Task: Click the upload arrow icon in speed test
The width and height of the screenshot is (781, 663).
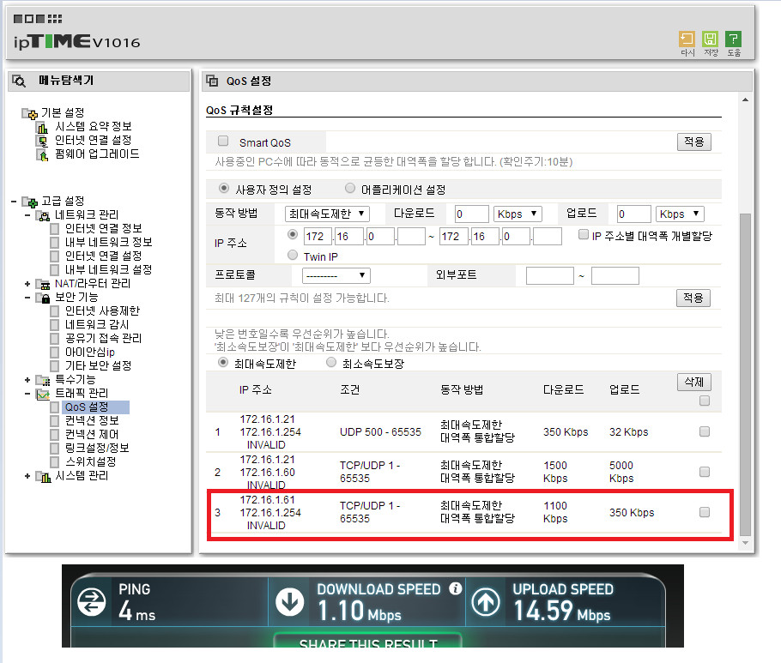Action: pos(486,601)
